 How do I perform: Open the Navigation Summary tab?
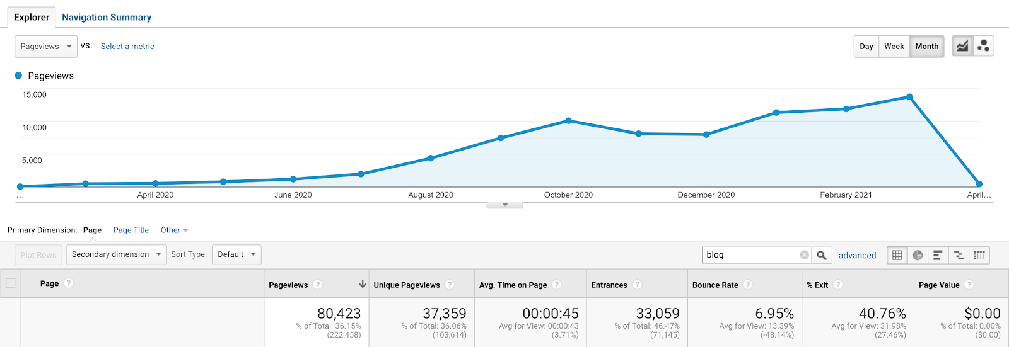[x=107, y=17]
